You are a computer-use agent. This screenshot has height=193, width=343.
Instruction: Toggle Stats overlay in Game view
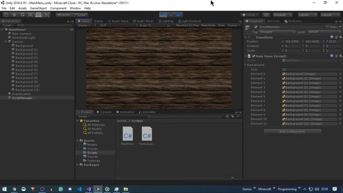(x=221, y=25)
